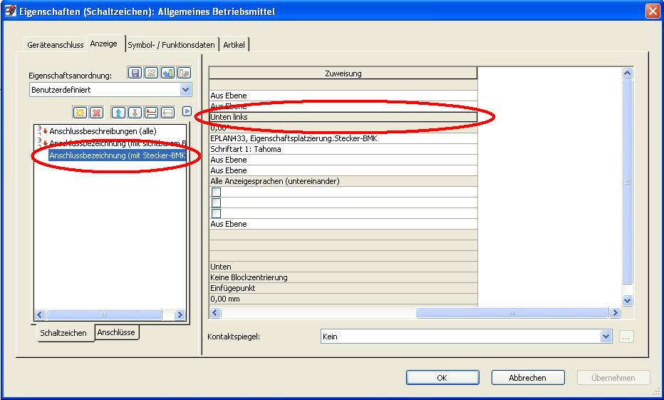
Task: Switch to the Geräteanschluss tab
Action: click(55, 45)
